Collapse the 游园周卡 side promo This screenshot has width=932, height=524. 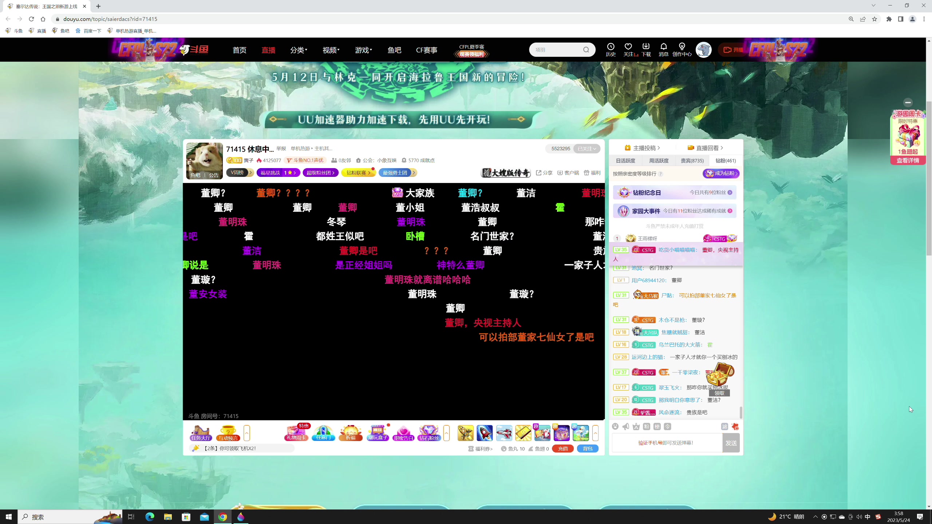point(908,102)
